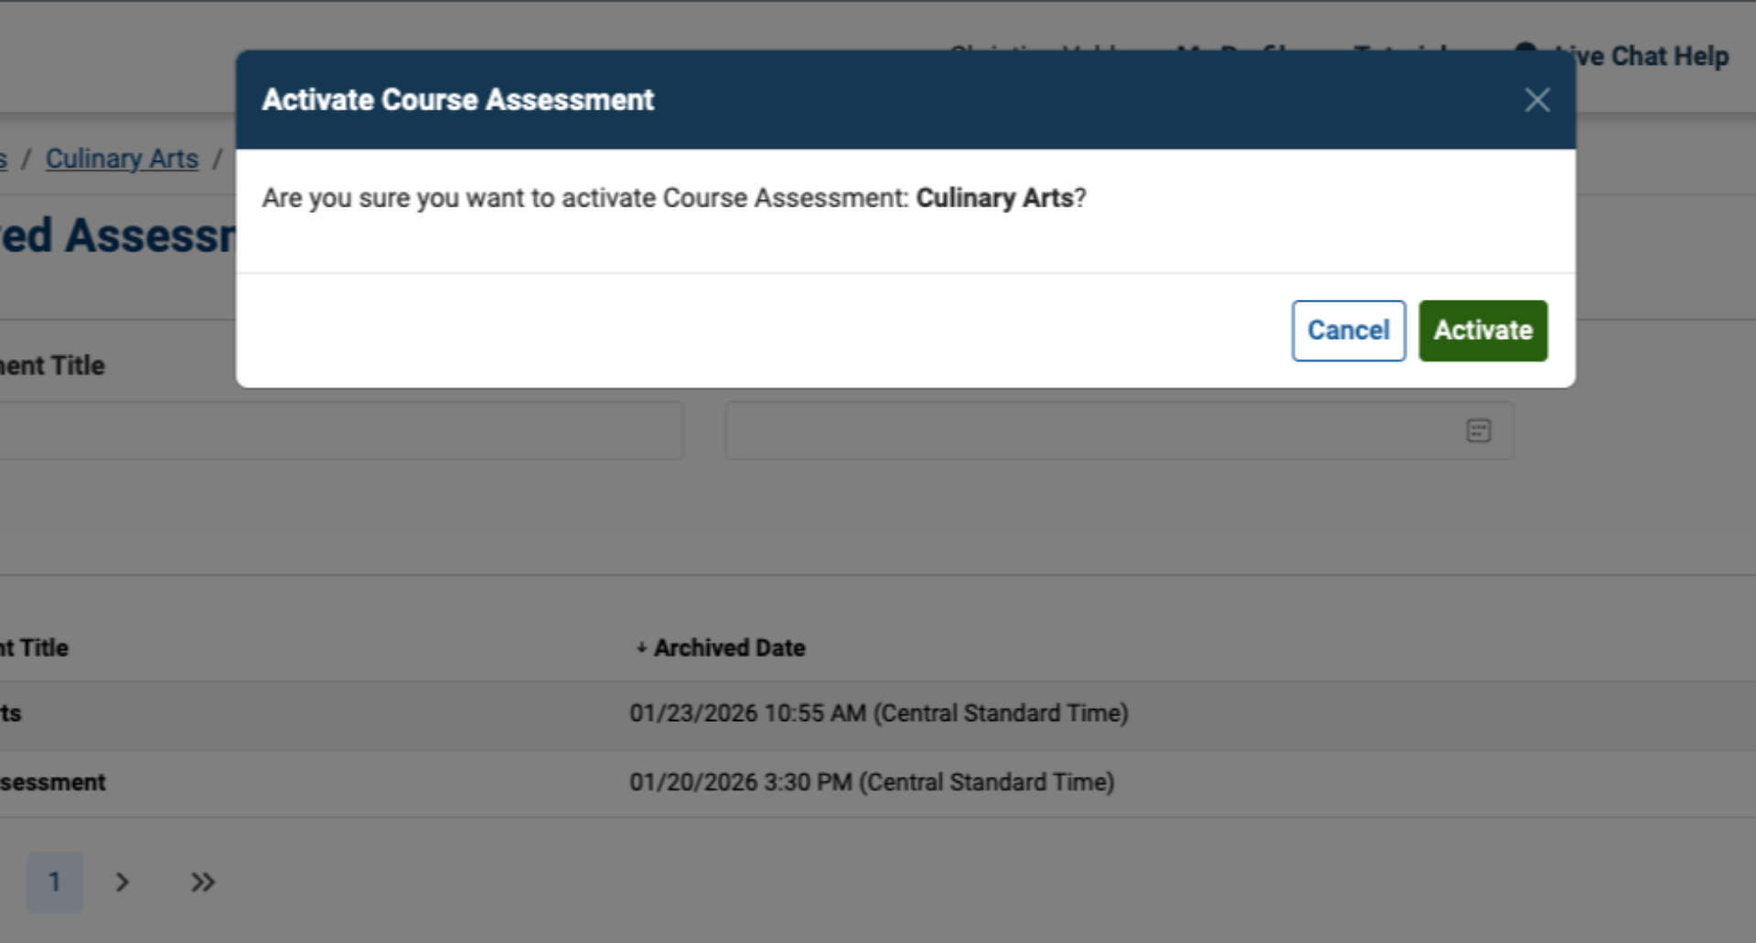Jump to last page using double-arrow icon
The image size is (1756, 943).
pos(202,882)
